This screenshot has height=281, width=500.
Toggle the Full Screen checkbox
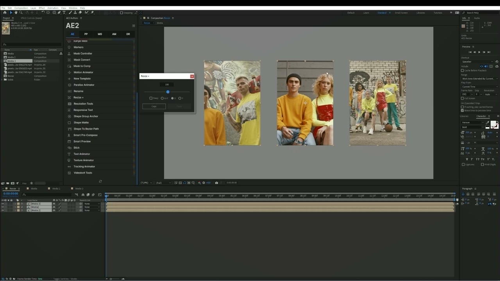(462, 98)
